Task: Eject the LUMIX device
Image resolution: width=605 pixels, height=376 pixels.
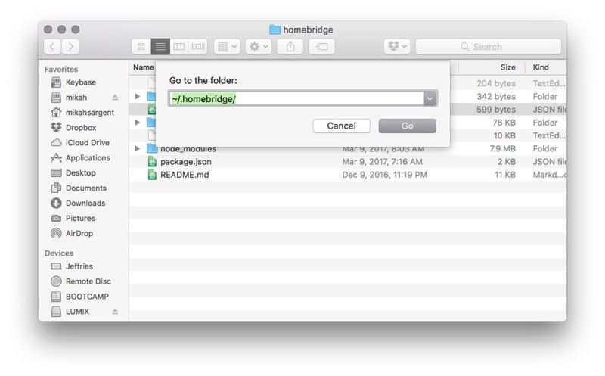Action: pos(115,312)
